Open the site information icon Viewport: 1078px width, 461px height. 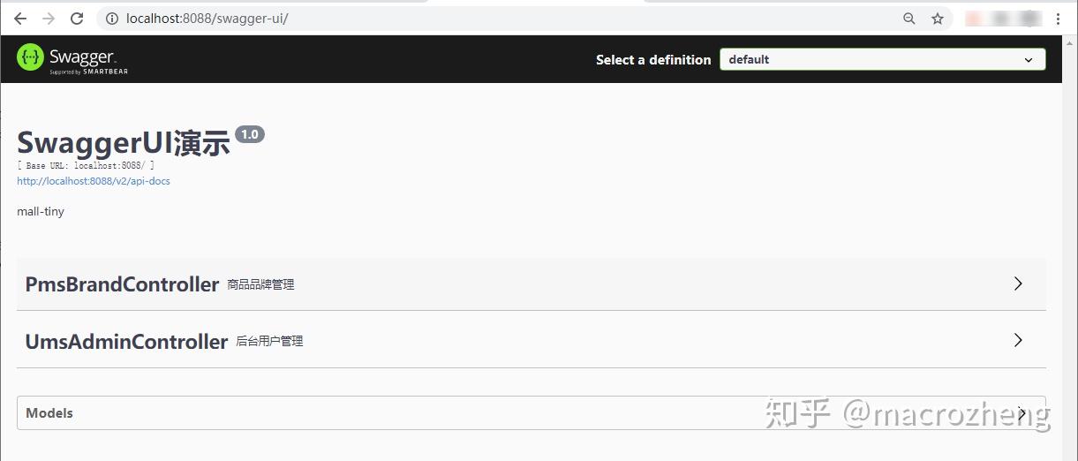tap(112, 19)
